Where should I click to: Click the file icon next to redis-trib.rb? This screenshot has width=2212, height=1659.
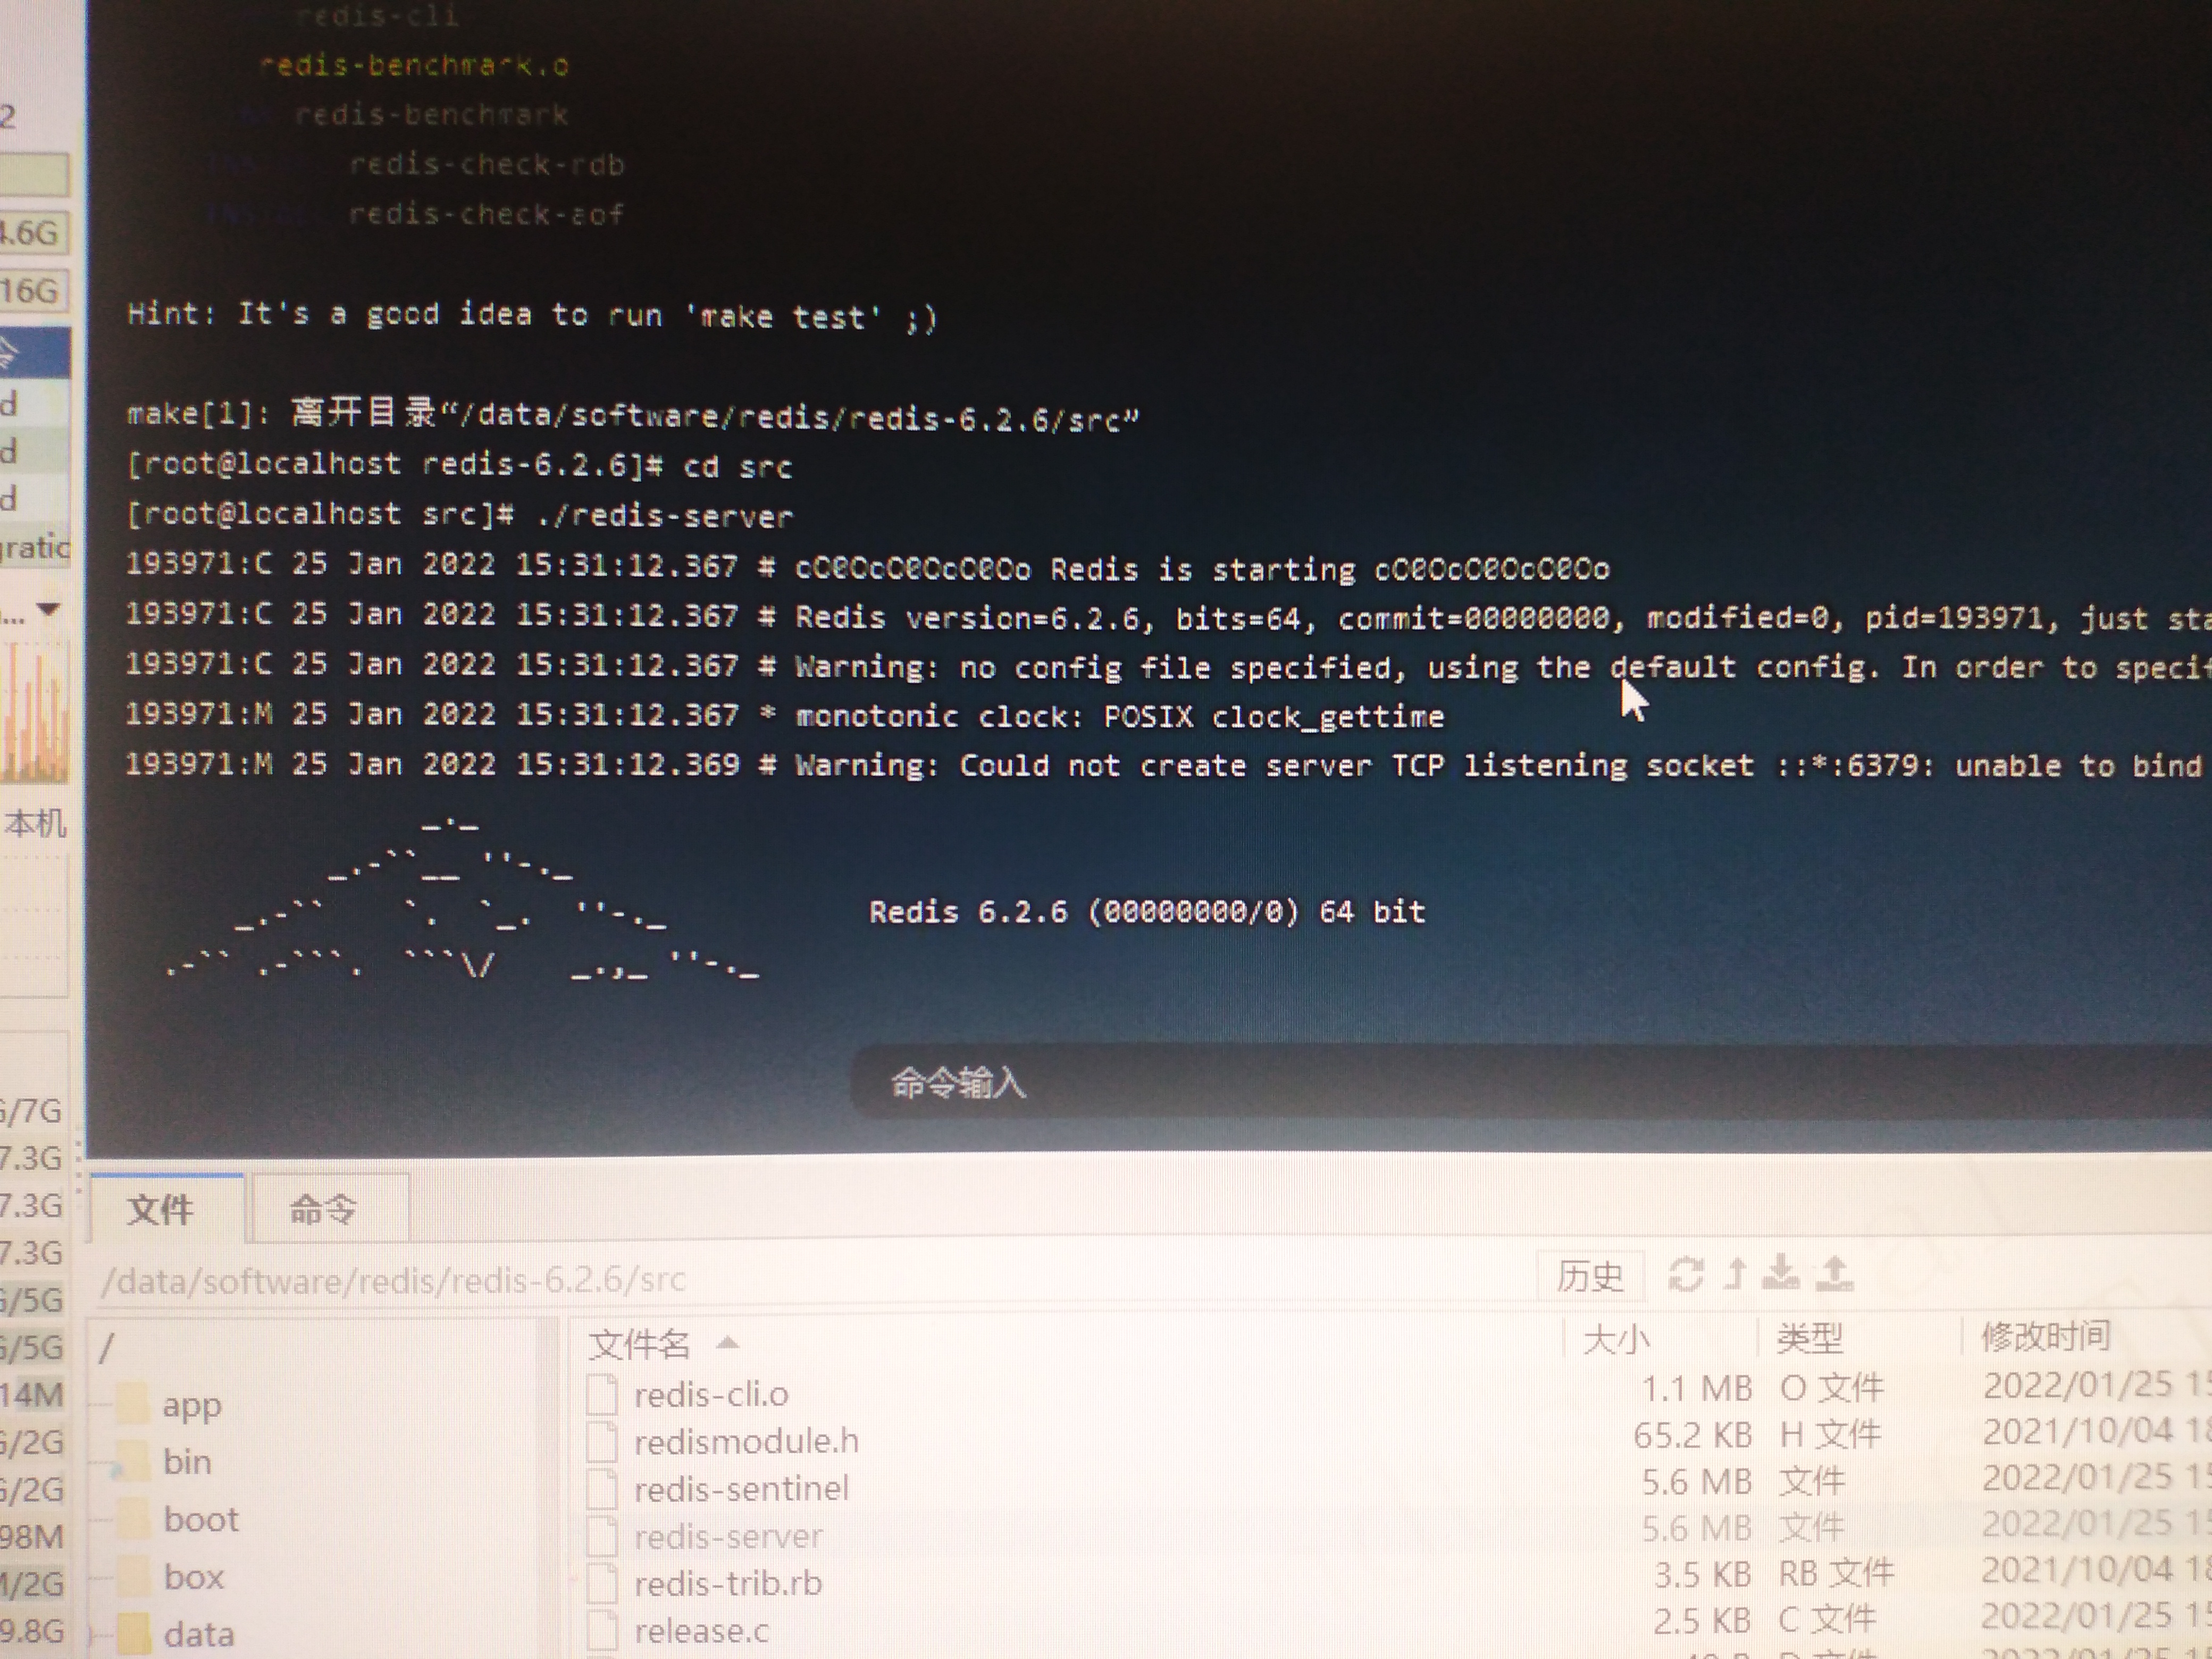601,1583
